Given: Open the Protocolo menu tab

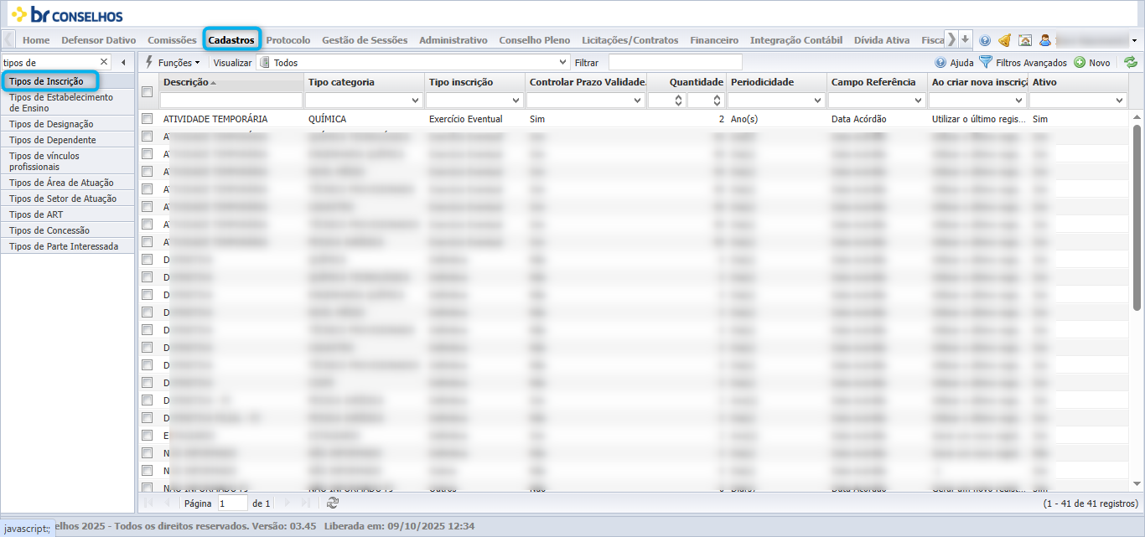Looking at the screenshot, I should click(288, 40).
